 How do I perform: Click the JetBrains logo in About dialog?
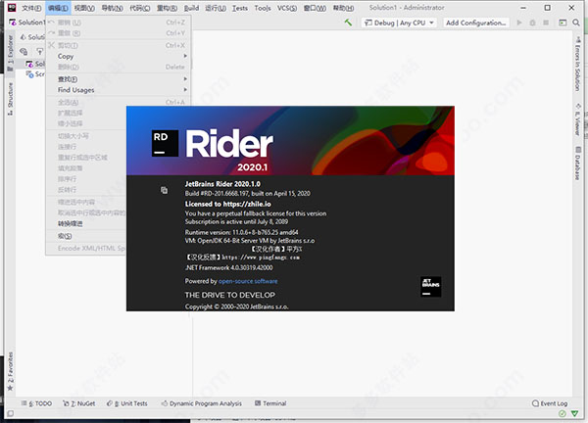tap(430, 286)
